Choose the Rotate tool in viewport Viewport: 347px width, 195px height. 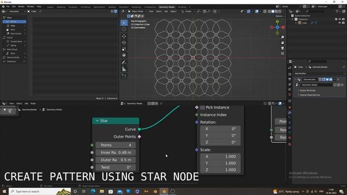(124, 42)
